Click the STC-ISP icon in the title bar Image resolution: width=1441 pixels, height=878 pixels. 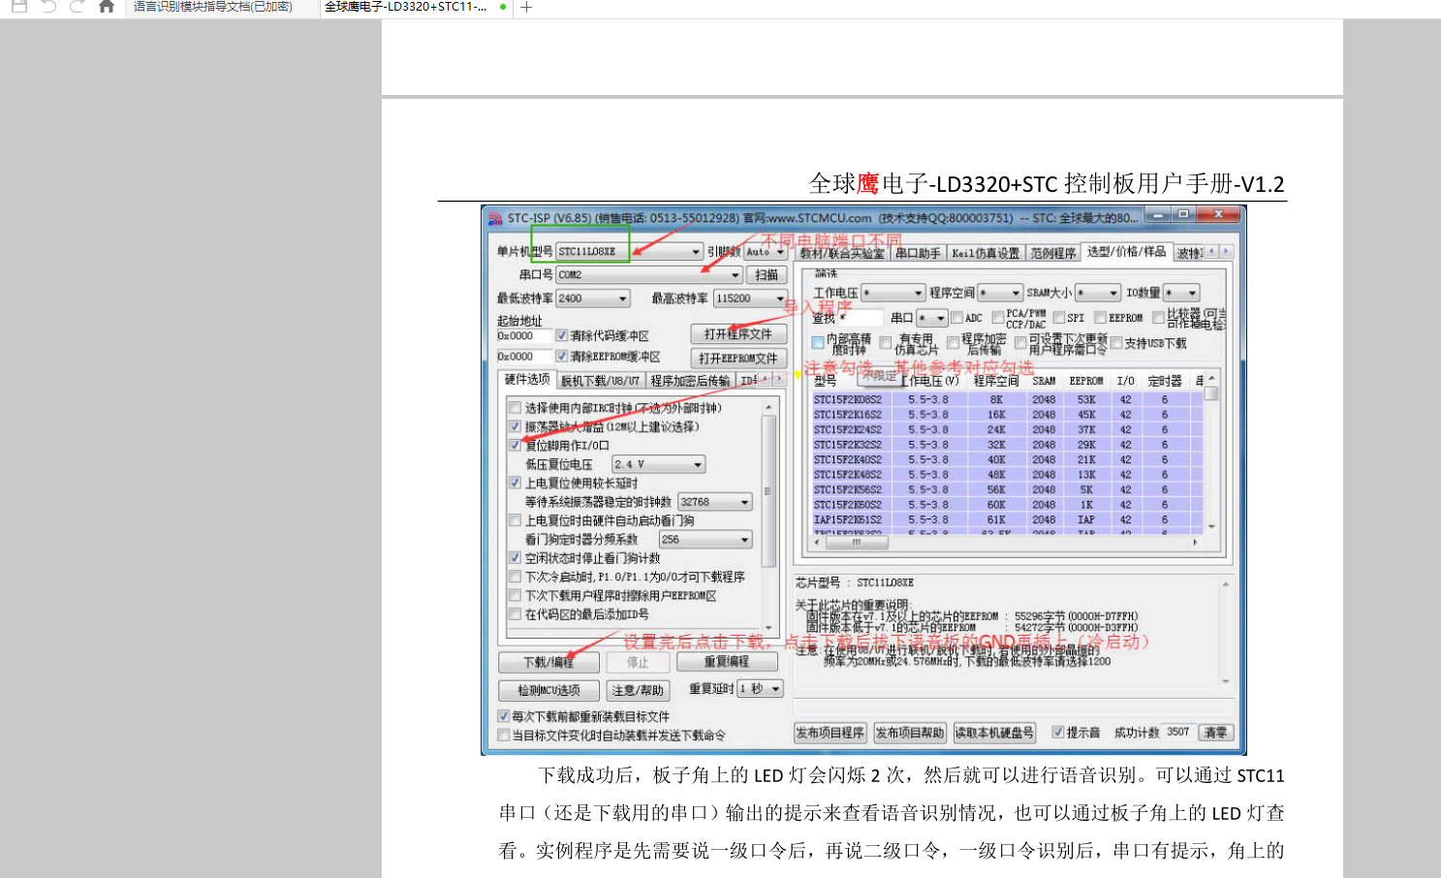pyautogui.click(x=496, y=216)
